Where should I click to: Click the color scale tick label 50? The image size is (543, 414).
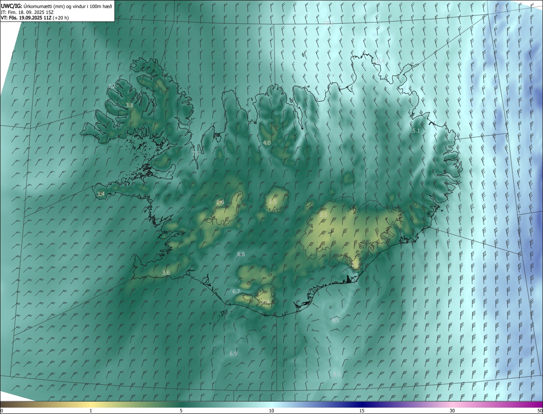[x=540, y=411]
